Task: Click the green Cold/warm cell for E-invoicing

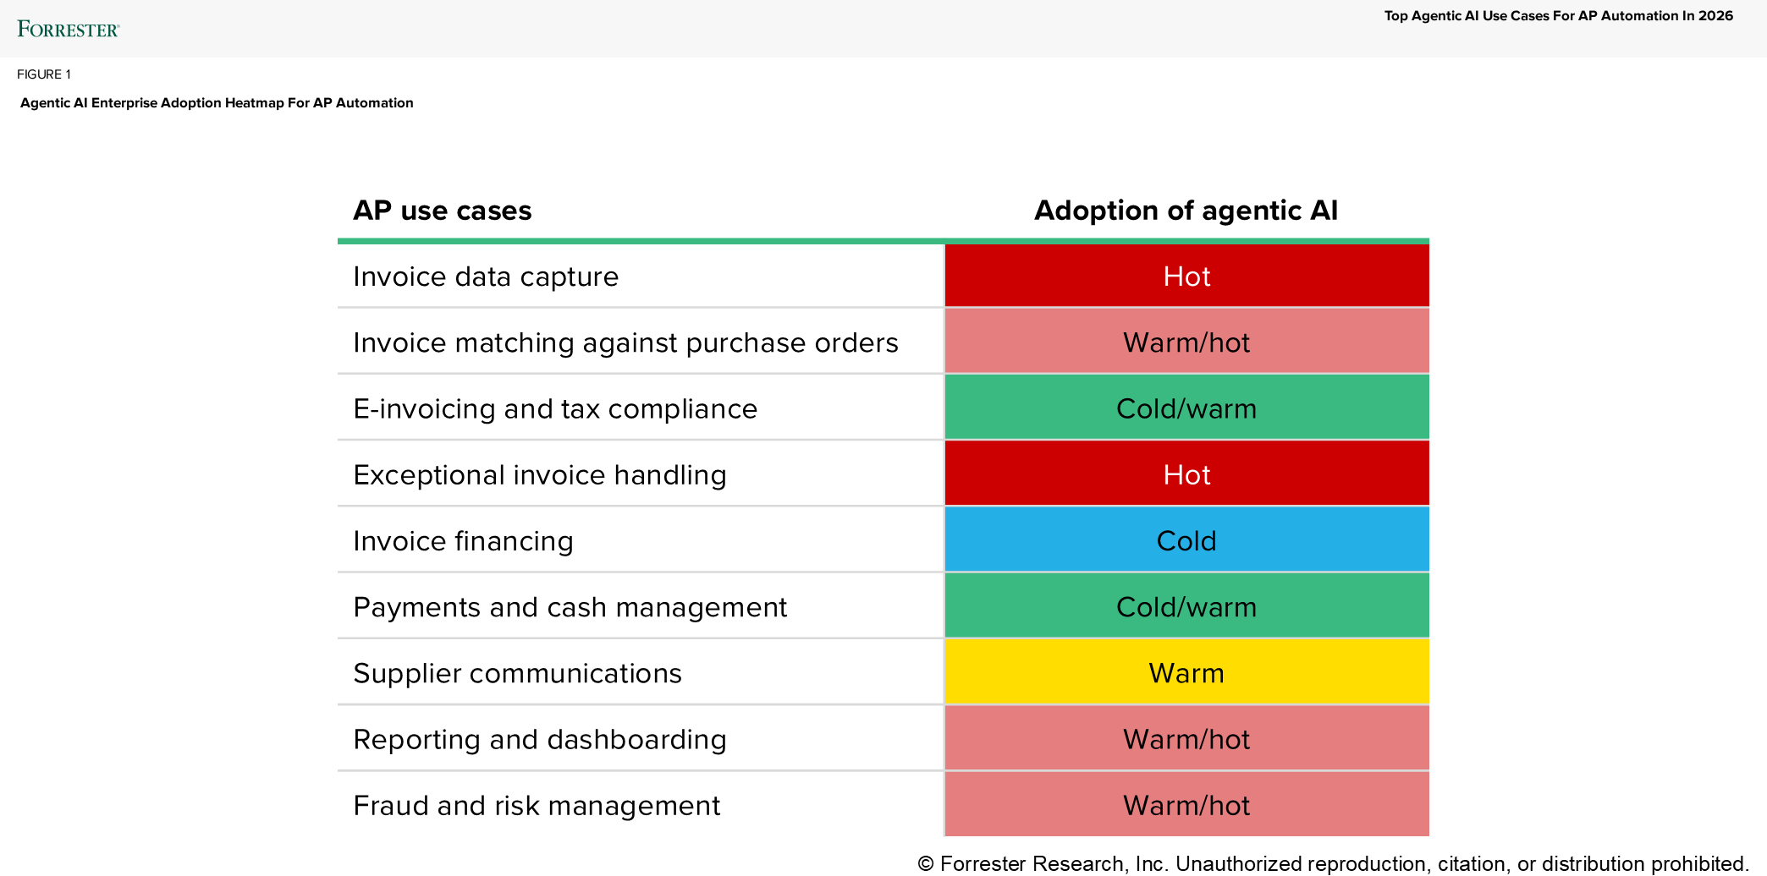Action: [1186, 408]
